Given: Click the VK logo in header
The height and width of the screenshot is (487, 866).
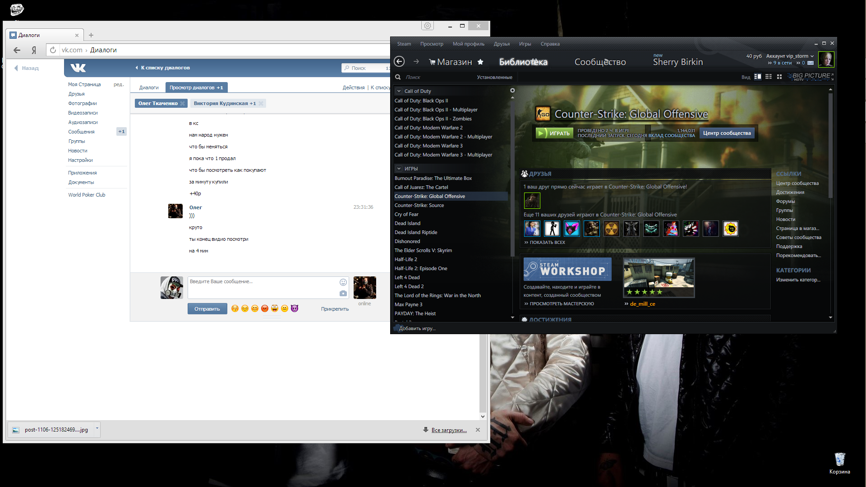Looking at the screenshot, I should [78, 68].
